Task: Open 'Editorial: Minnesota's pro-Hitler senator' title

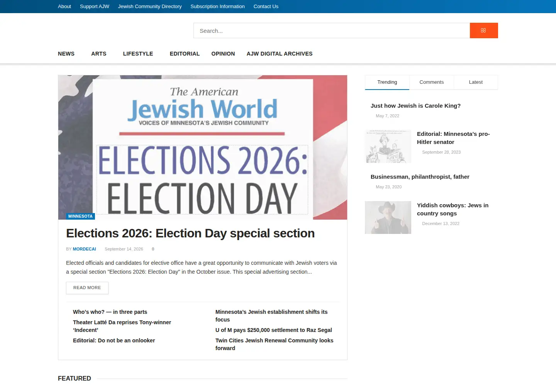Action: click(x=453, y=138)
